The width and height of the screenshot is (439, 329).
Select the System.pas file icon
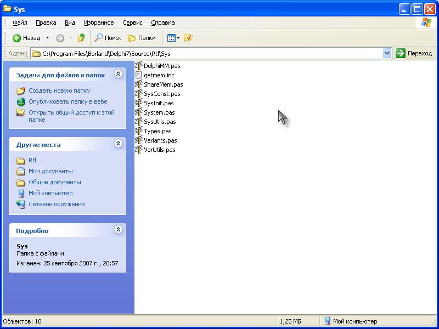pos(139,112)
